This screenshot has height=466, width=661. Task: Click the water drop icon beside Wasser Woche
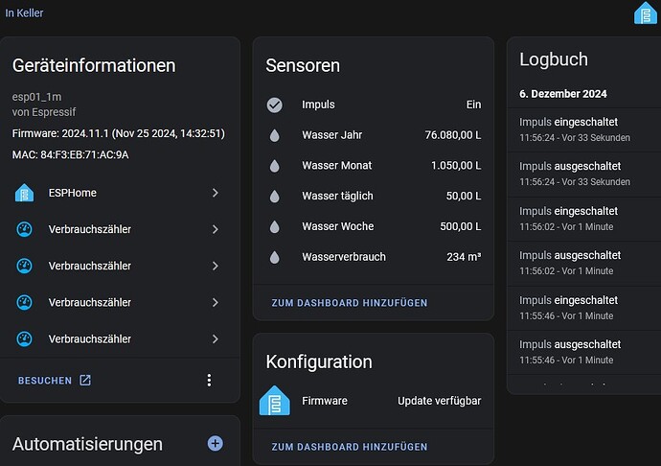(x=274, y=226)
